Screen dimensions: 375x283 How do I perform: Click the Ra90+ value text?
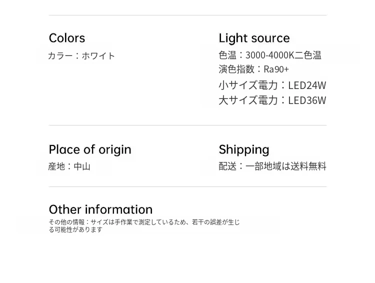pos(276,69)
